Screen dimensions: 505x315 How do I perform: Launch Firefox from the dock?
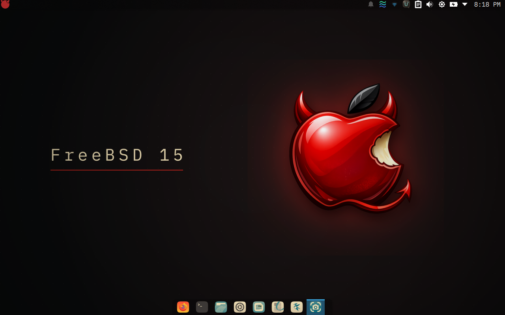point(183,307)
